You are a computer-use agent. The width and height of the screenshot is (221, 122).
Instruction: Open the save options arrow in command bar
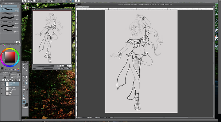coord(36,1)
